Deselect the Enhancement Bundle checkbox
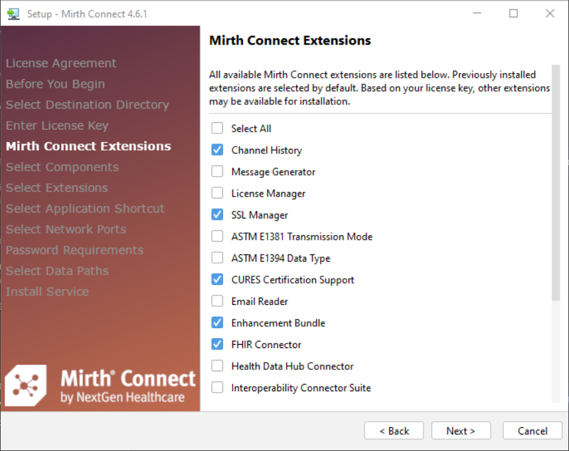 (217, 323)
